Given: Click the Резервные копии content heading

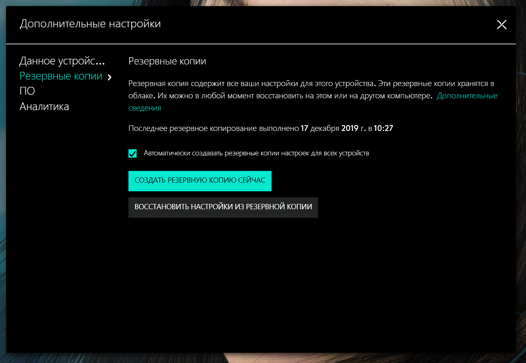Looking at the screenshot, I should tap(167, 61).
